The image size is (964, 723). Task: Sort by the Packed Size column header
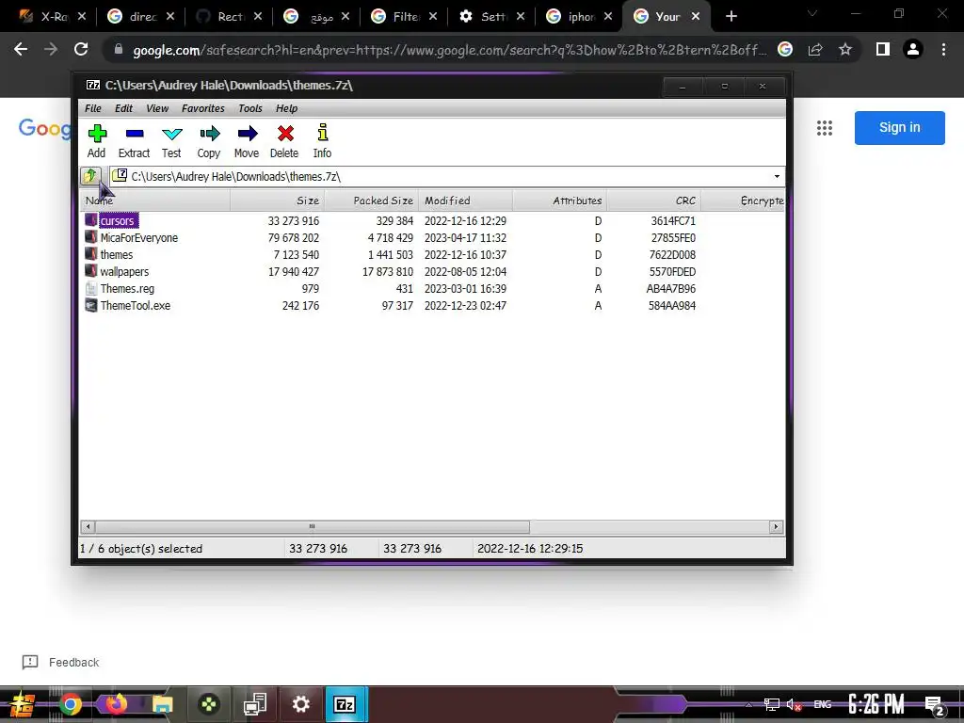coord(371,201)
